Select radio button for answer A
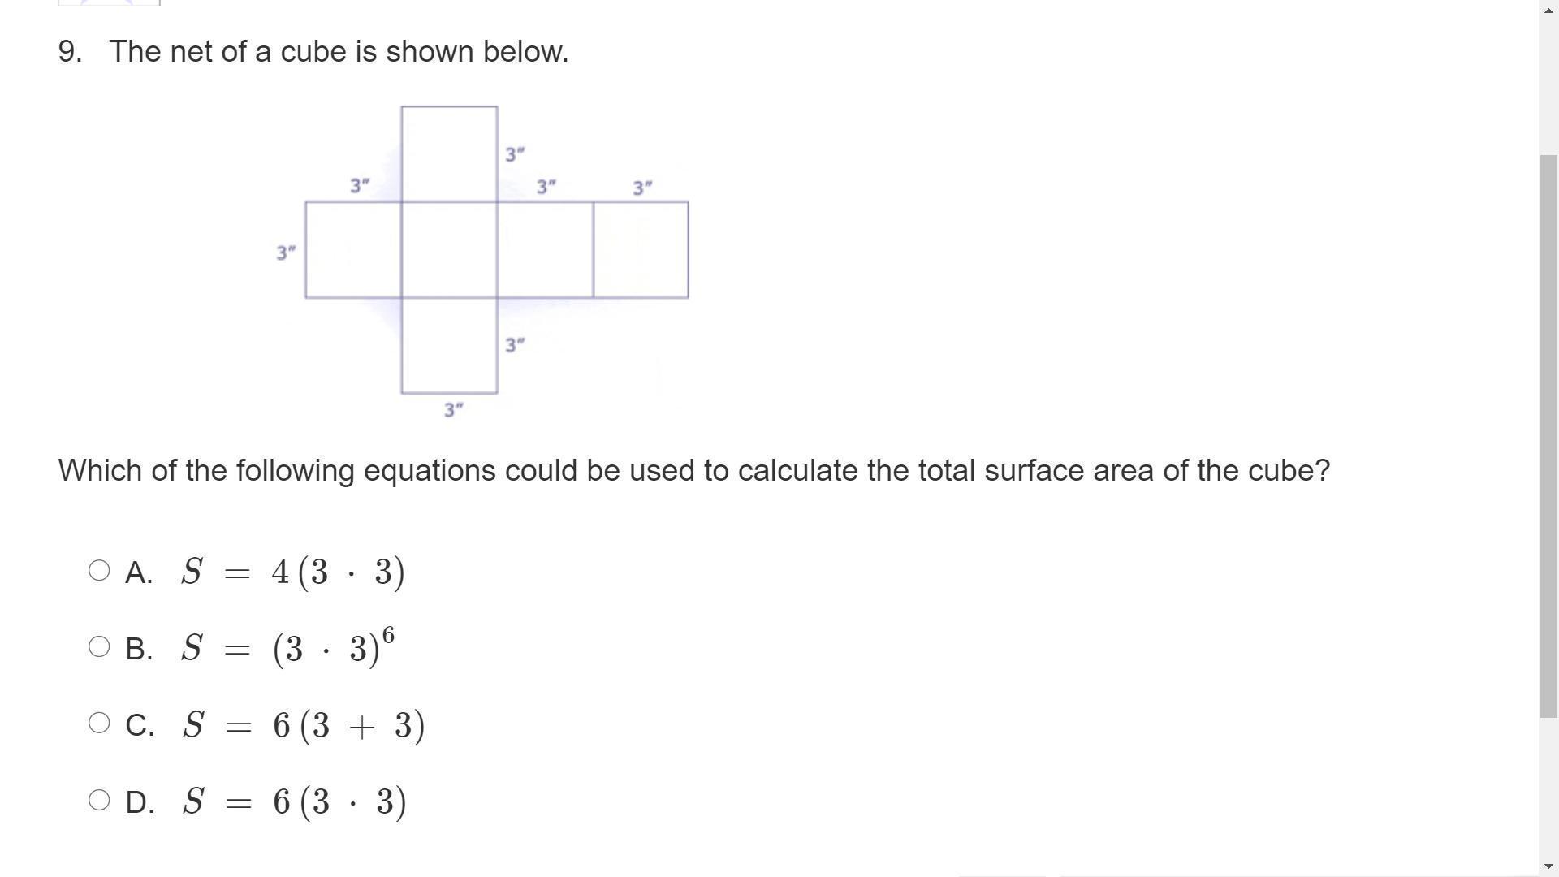1559x877 pixels. pyautogui.click(x=99, y=571)
